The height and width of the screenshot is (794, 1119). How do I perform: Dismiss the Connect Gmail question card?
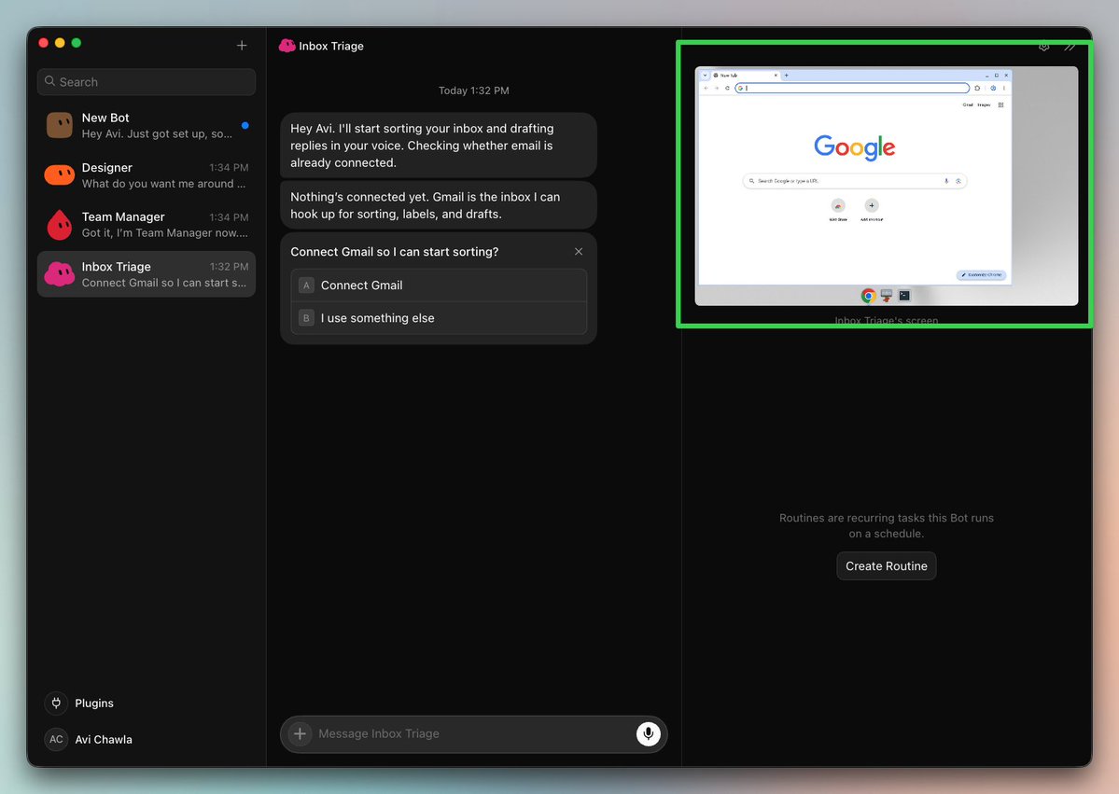(x=579, y=252)
